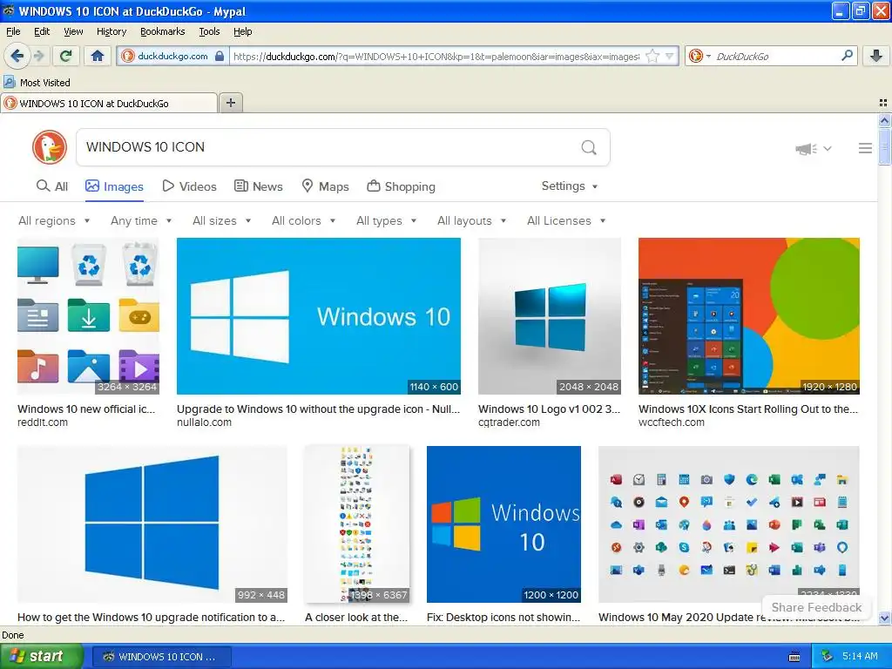Image resolution: width=892 pixels, height=669 pixels.
Task: Open the Settings dropdown on DuckDuckGo
Action: click(x=570, y=186)
